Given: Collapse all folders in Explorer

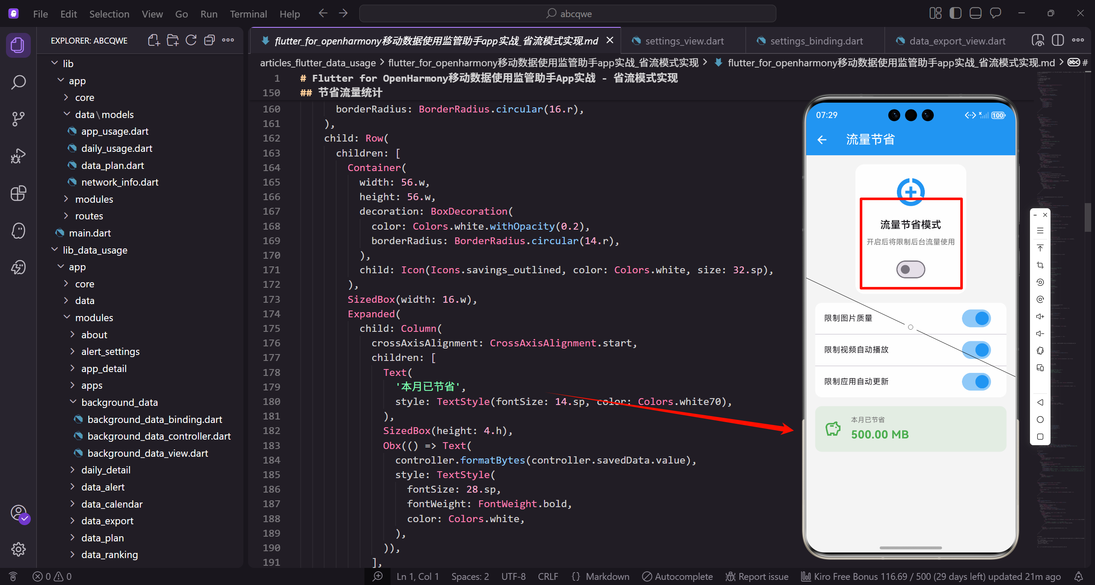Looking at the screenshot, I should coord(209,40).
